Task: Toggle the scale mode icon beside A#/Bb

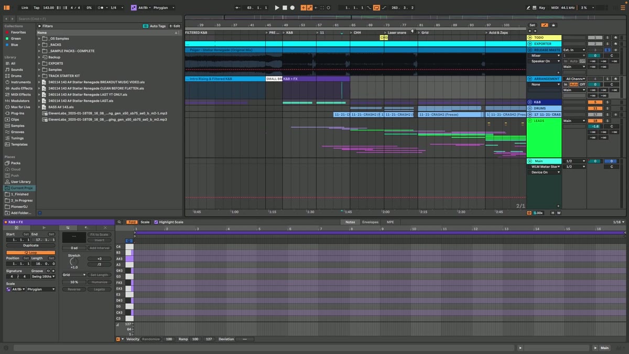Action: pyautogui.click(x=134, y=8)
